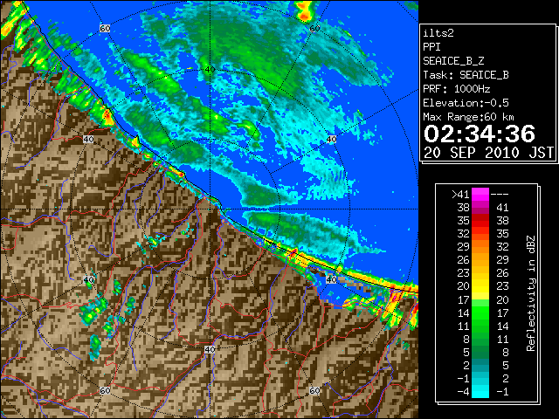Screen dimensions: 559x419
Task: Click the "Reflectivity in dBZ" legend title
Action: tap(531, 293)
